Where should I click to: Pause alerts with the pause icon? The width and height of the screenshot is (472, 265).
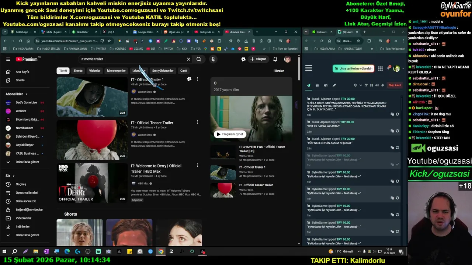371,85
